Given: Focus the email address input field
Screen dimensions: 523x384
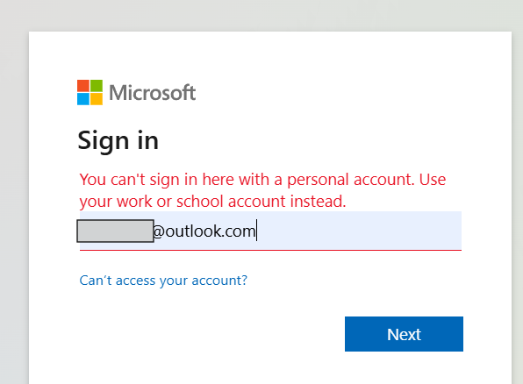Looking at the screenshot, I should 270,231.
